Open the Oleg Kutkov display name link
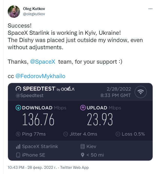Screen dimensions: 157x174 (34, 9)
